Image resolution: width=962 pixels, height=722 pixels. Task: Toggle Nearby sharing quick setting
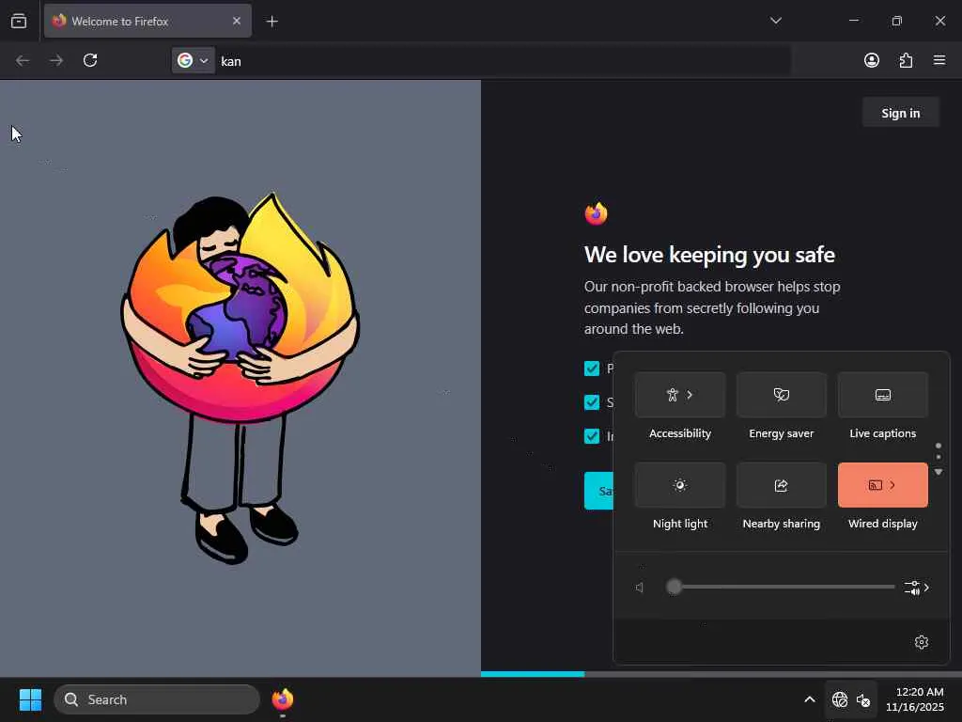click(781, 485)
